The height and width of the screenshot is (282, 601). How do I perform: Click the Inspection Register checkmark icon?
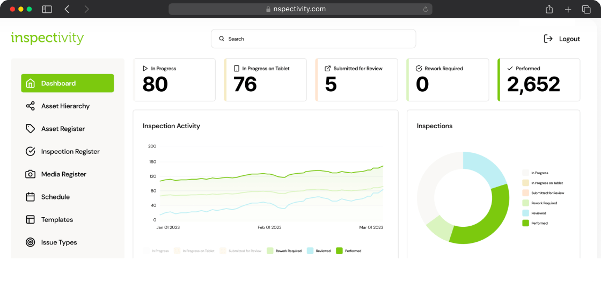pos(30,151)
